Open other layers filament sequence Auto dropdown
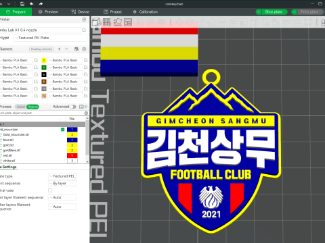The height and width of the screenshot is (243, 325). coord(62,207)
